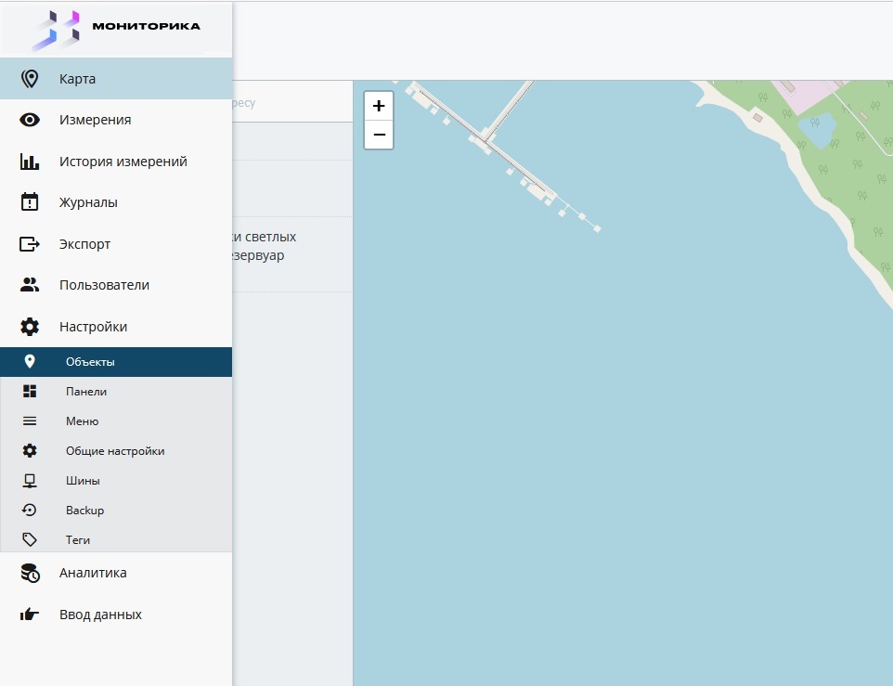Click the eye icon for Измерения
Viewport: 893px width, 686px height.
coord(30,120)
